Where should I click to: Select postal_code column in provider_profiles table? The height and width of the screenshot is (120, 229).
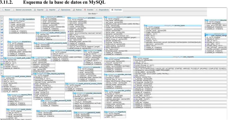coord(118,104)
